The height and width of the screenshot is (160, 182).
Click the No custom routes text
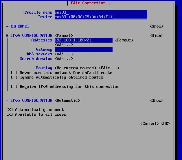coord(76,68)
